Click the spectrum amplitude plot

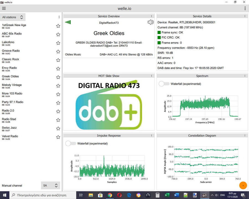pos(205,106)
